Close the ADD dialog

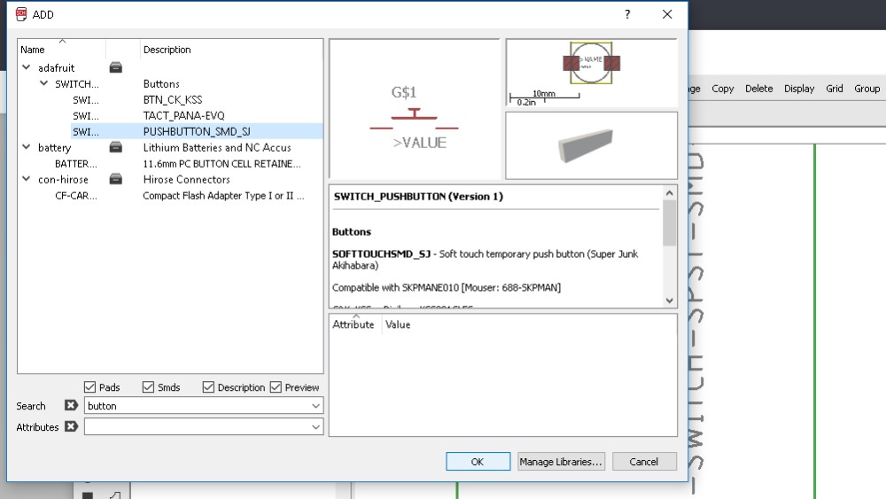coord(667,14)
